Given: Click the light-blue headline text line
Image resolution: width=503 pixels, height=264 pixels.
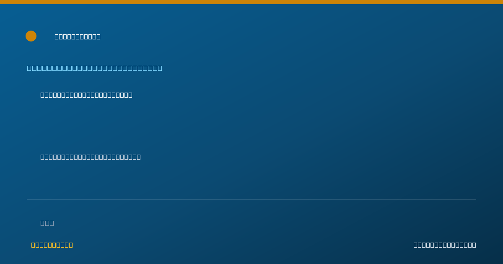Looking at the screenshot, I should (95, 68).
